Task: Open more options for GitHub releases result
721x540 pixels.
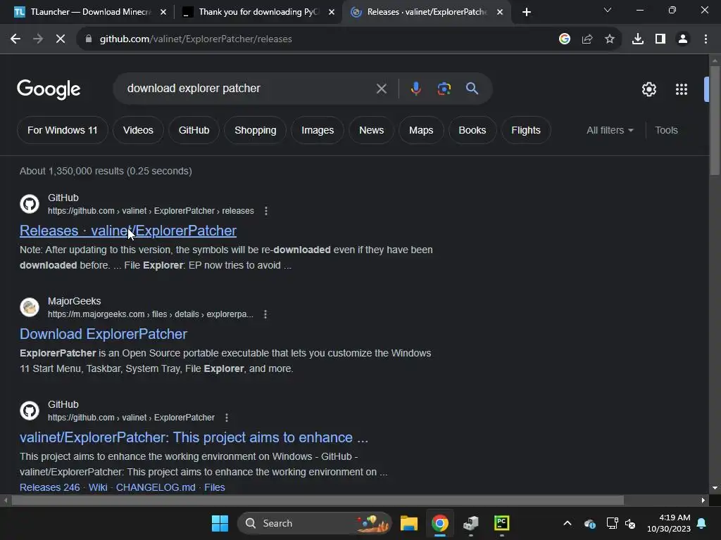Action: (x=266, y=211)
